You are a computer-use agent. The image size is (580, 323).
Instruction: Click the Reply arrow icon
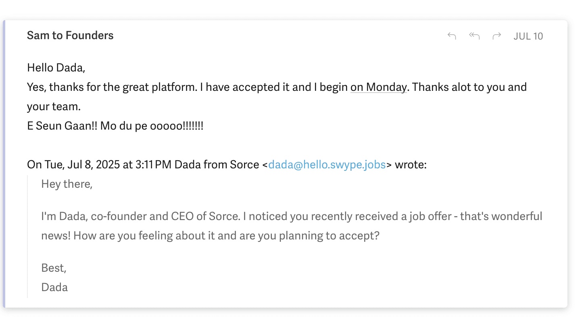452,36
